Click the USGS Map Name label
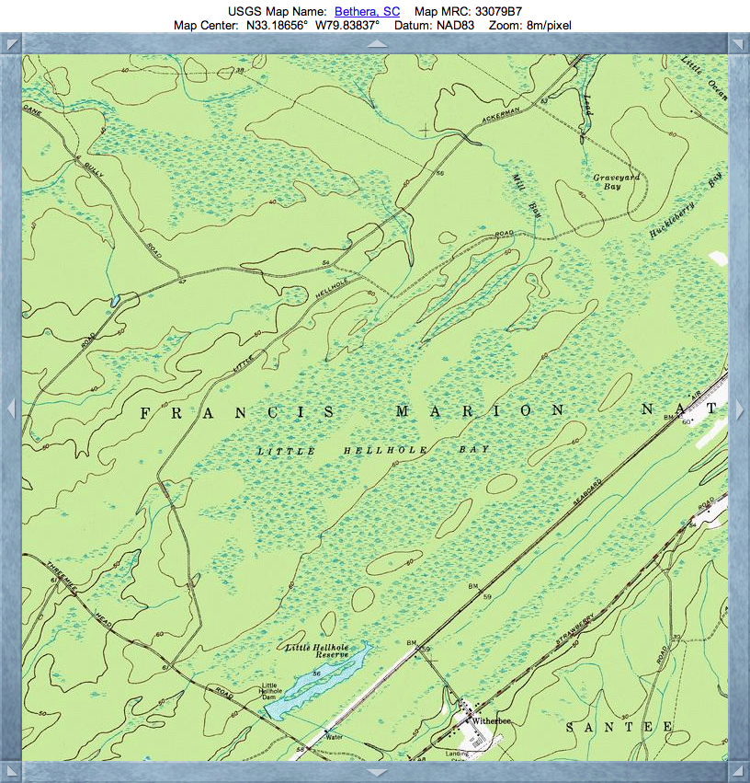 coord(278,11)
